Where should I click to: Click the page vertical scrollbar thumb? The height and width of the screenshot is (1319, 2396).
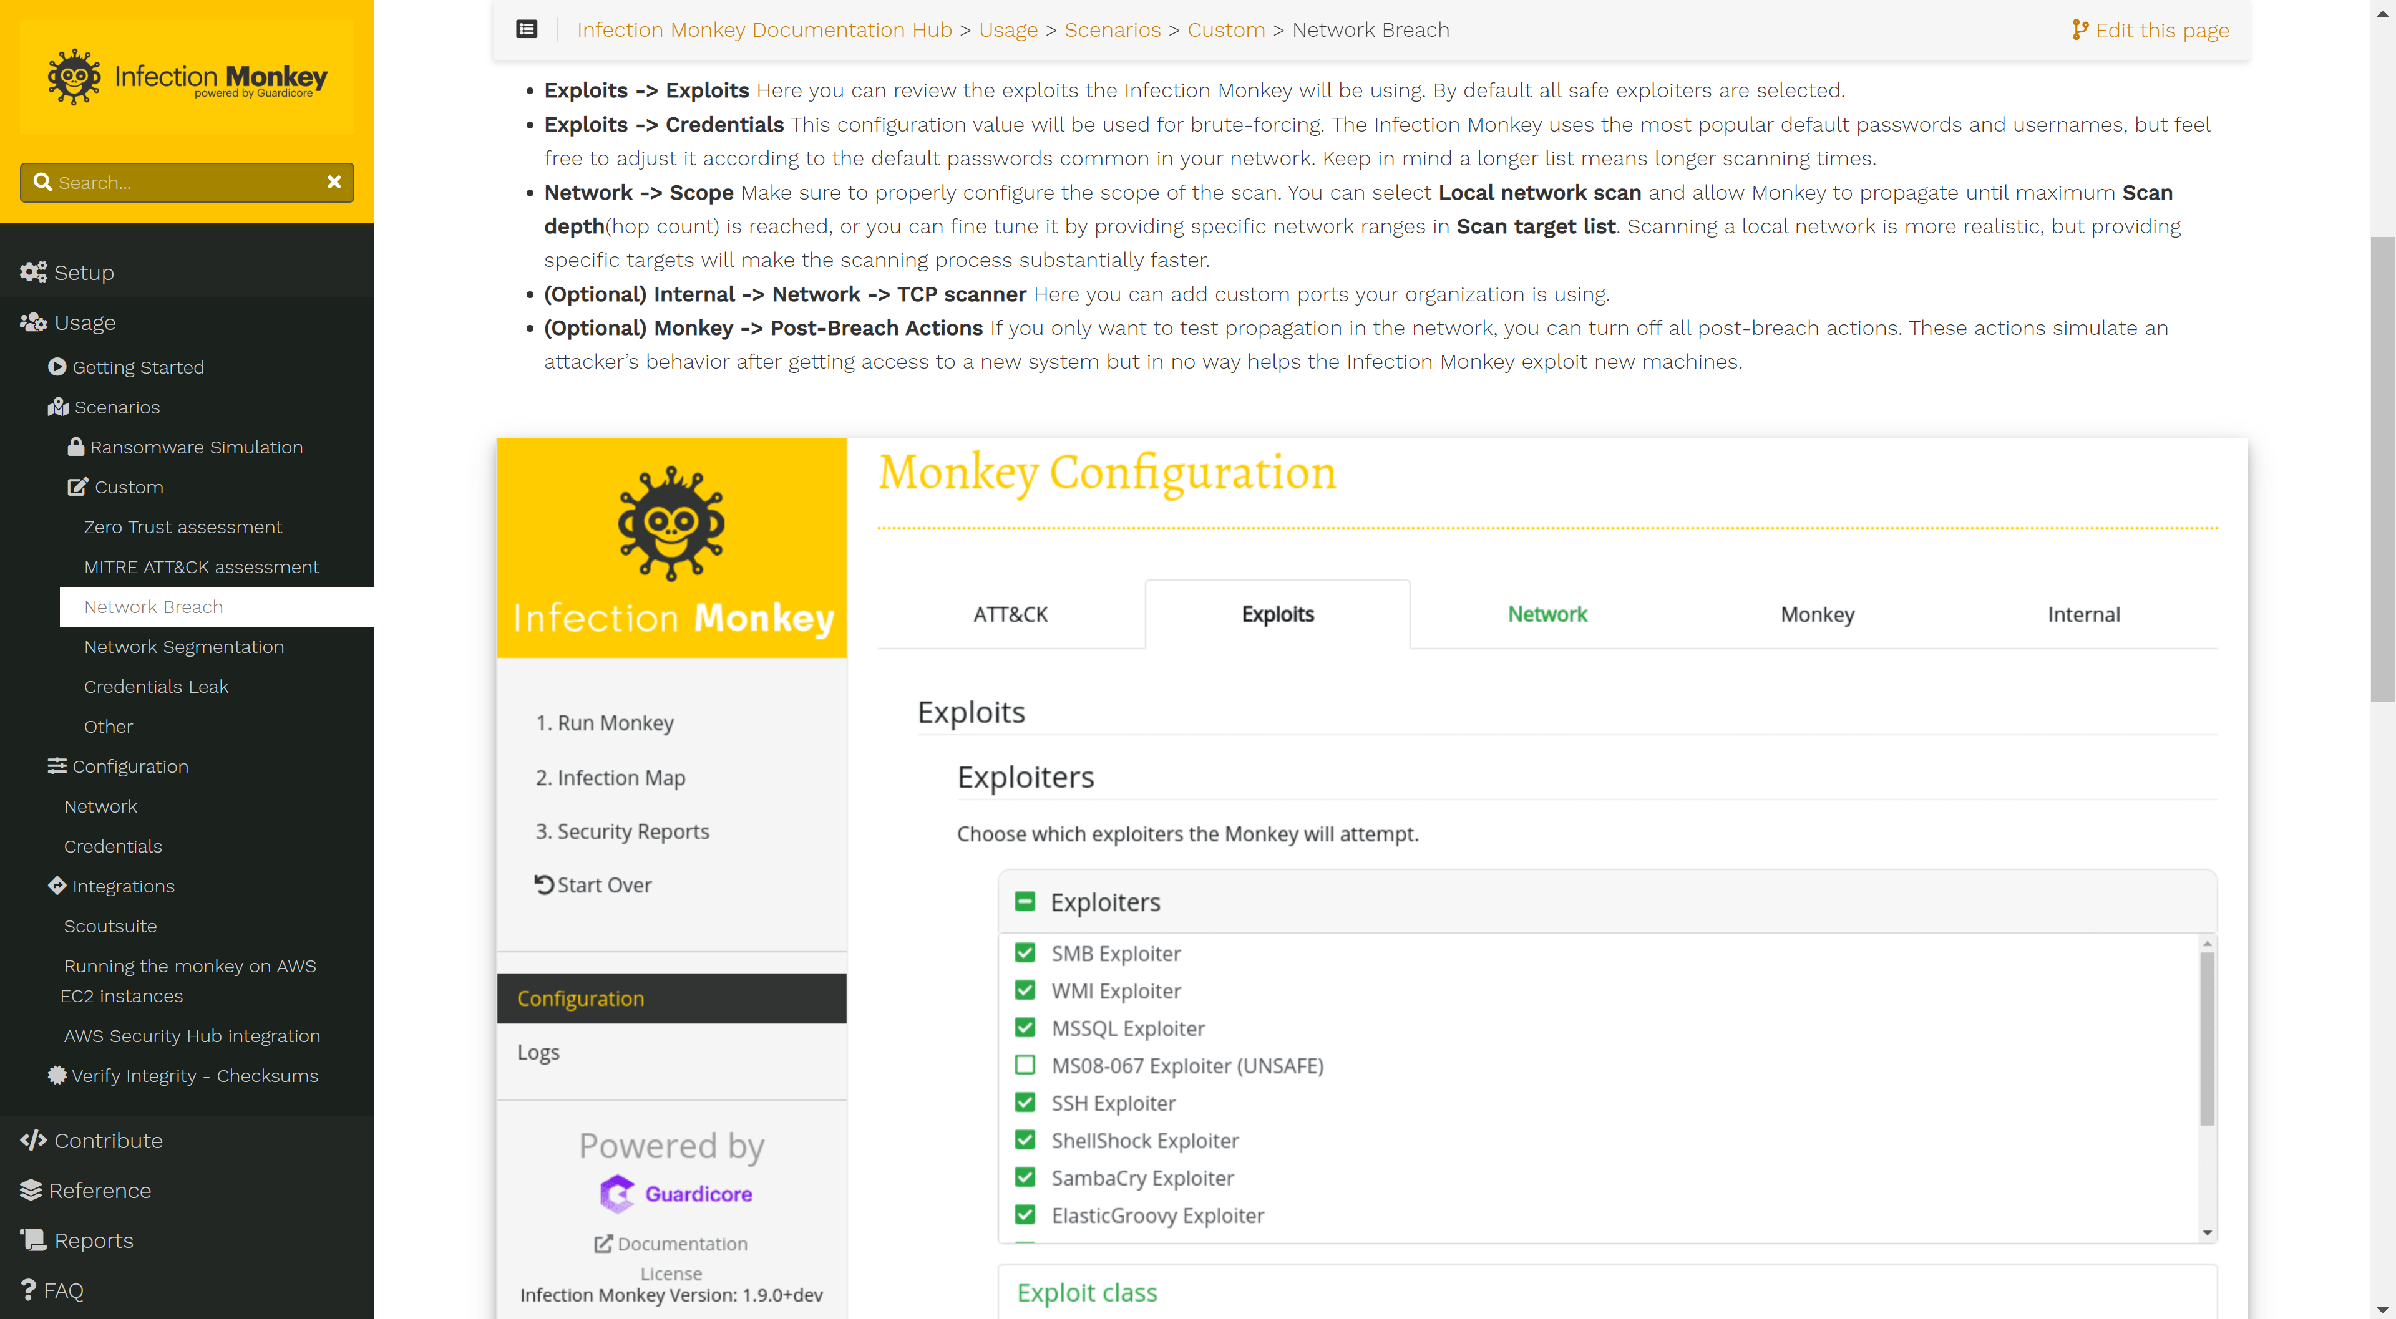click(x=2382, y=470)
